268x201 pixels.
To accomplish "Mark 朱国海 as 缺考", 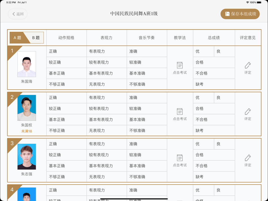I will [x=214, y=84].
